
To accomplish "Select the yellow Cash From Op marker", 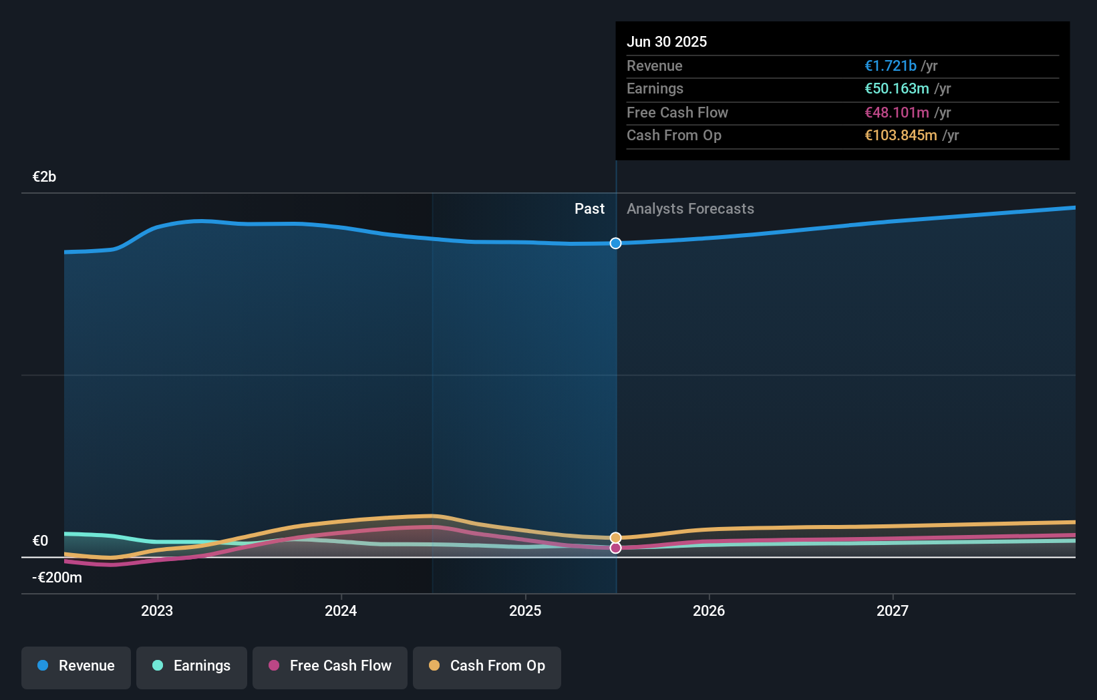I will 615,537.
